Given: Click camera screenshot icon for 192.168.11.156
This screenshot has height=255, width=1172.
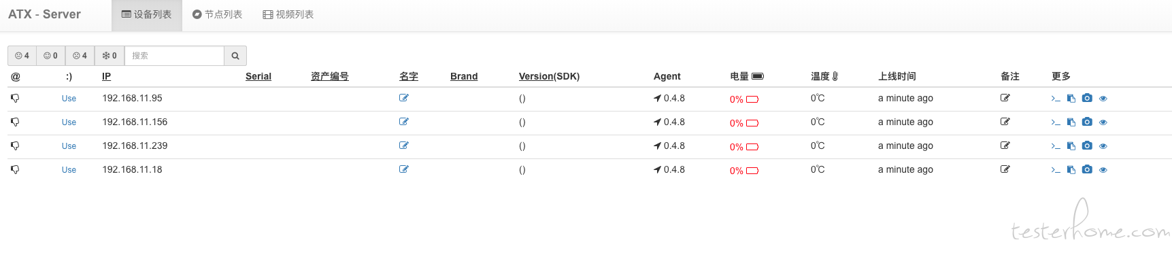Looking at the screenshot, I should click(1087, 122).
